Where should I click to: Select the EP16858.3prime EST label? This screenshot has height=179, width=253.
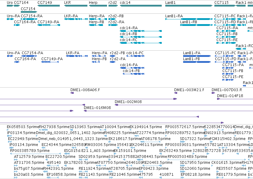click(x=62, y=175)
